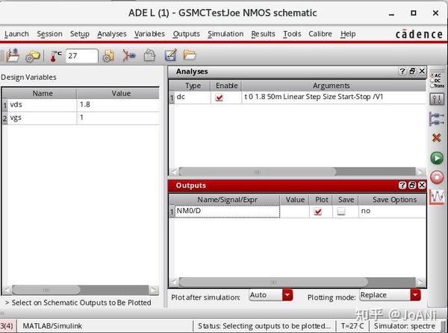Click the dc analysis arguments cell
This screenshot has width=448, height=333.
tap(334, 98)
